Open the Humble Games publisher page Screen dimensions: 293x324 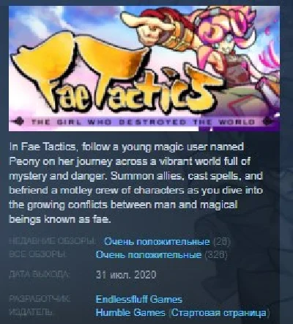point(130,312)
